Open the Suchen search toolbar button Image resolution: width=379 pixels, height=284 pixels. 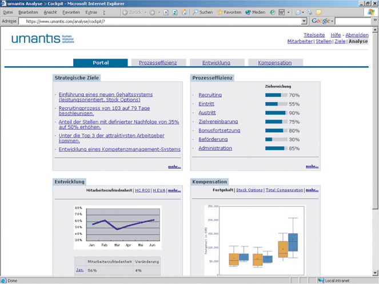[x=202, y=12]
